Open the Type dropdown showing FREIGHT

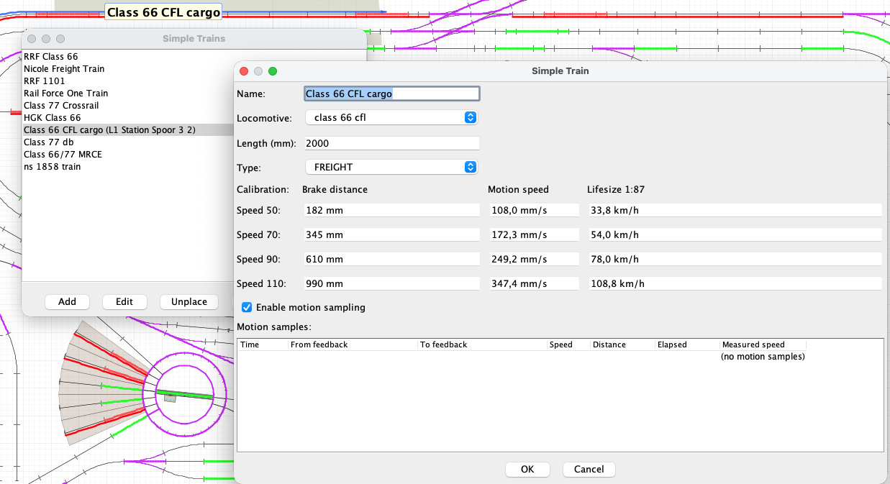(391, 167)
